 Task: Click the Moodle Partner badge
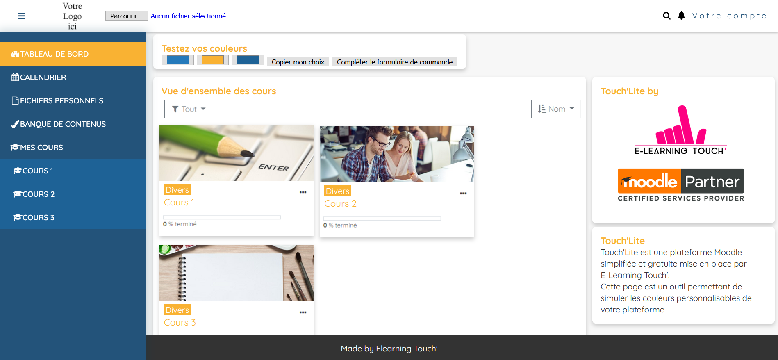click(681, 185)
